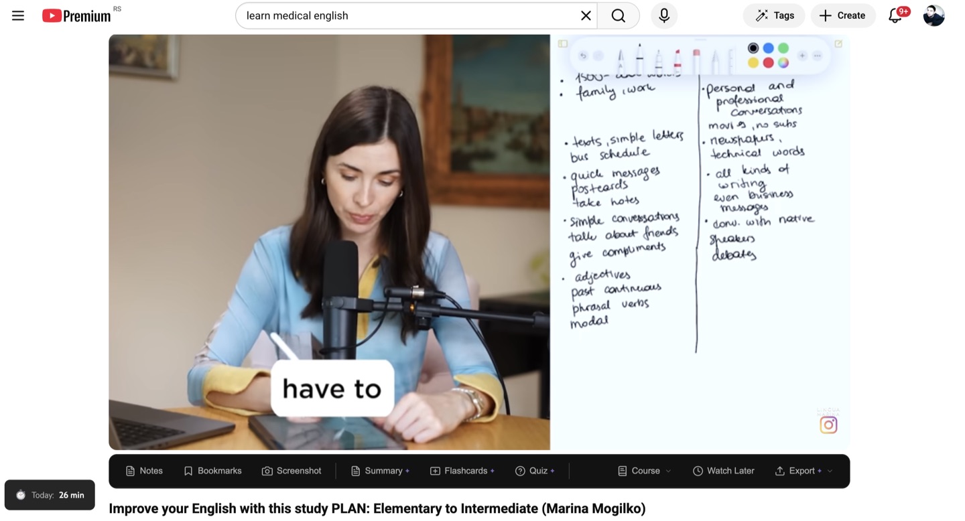The width and height of the screenshot is (965, 521).
Task: Open more drawing options via ellipsis
Action: click(817, 55)
